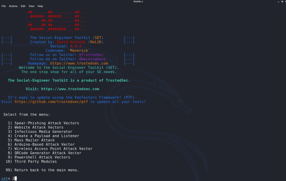Viewport: 286px width, 181px height.
Task: Click the Visit: https://www.trustedsec.com link
Action: pyautogui.click(x=62, y=89)
